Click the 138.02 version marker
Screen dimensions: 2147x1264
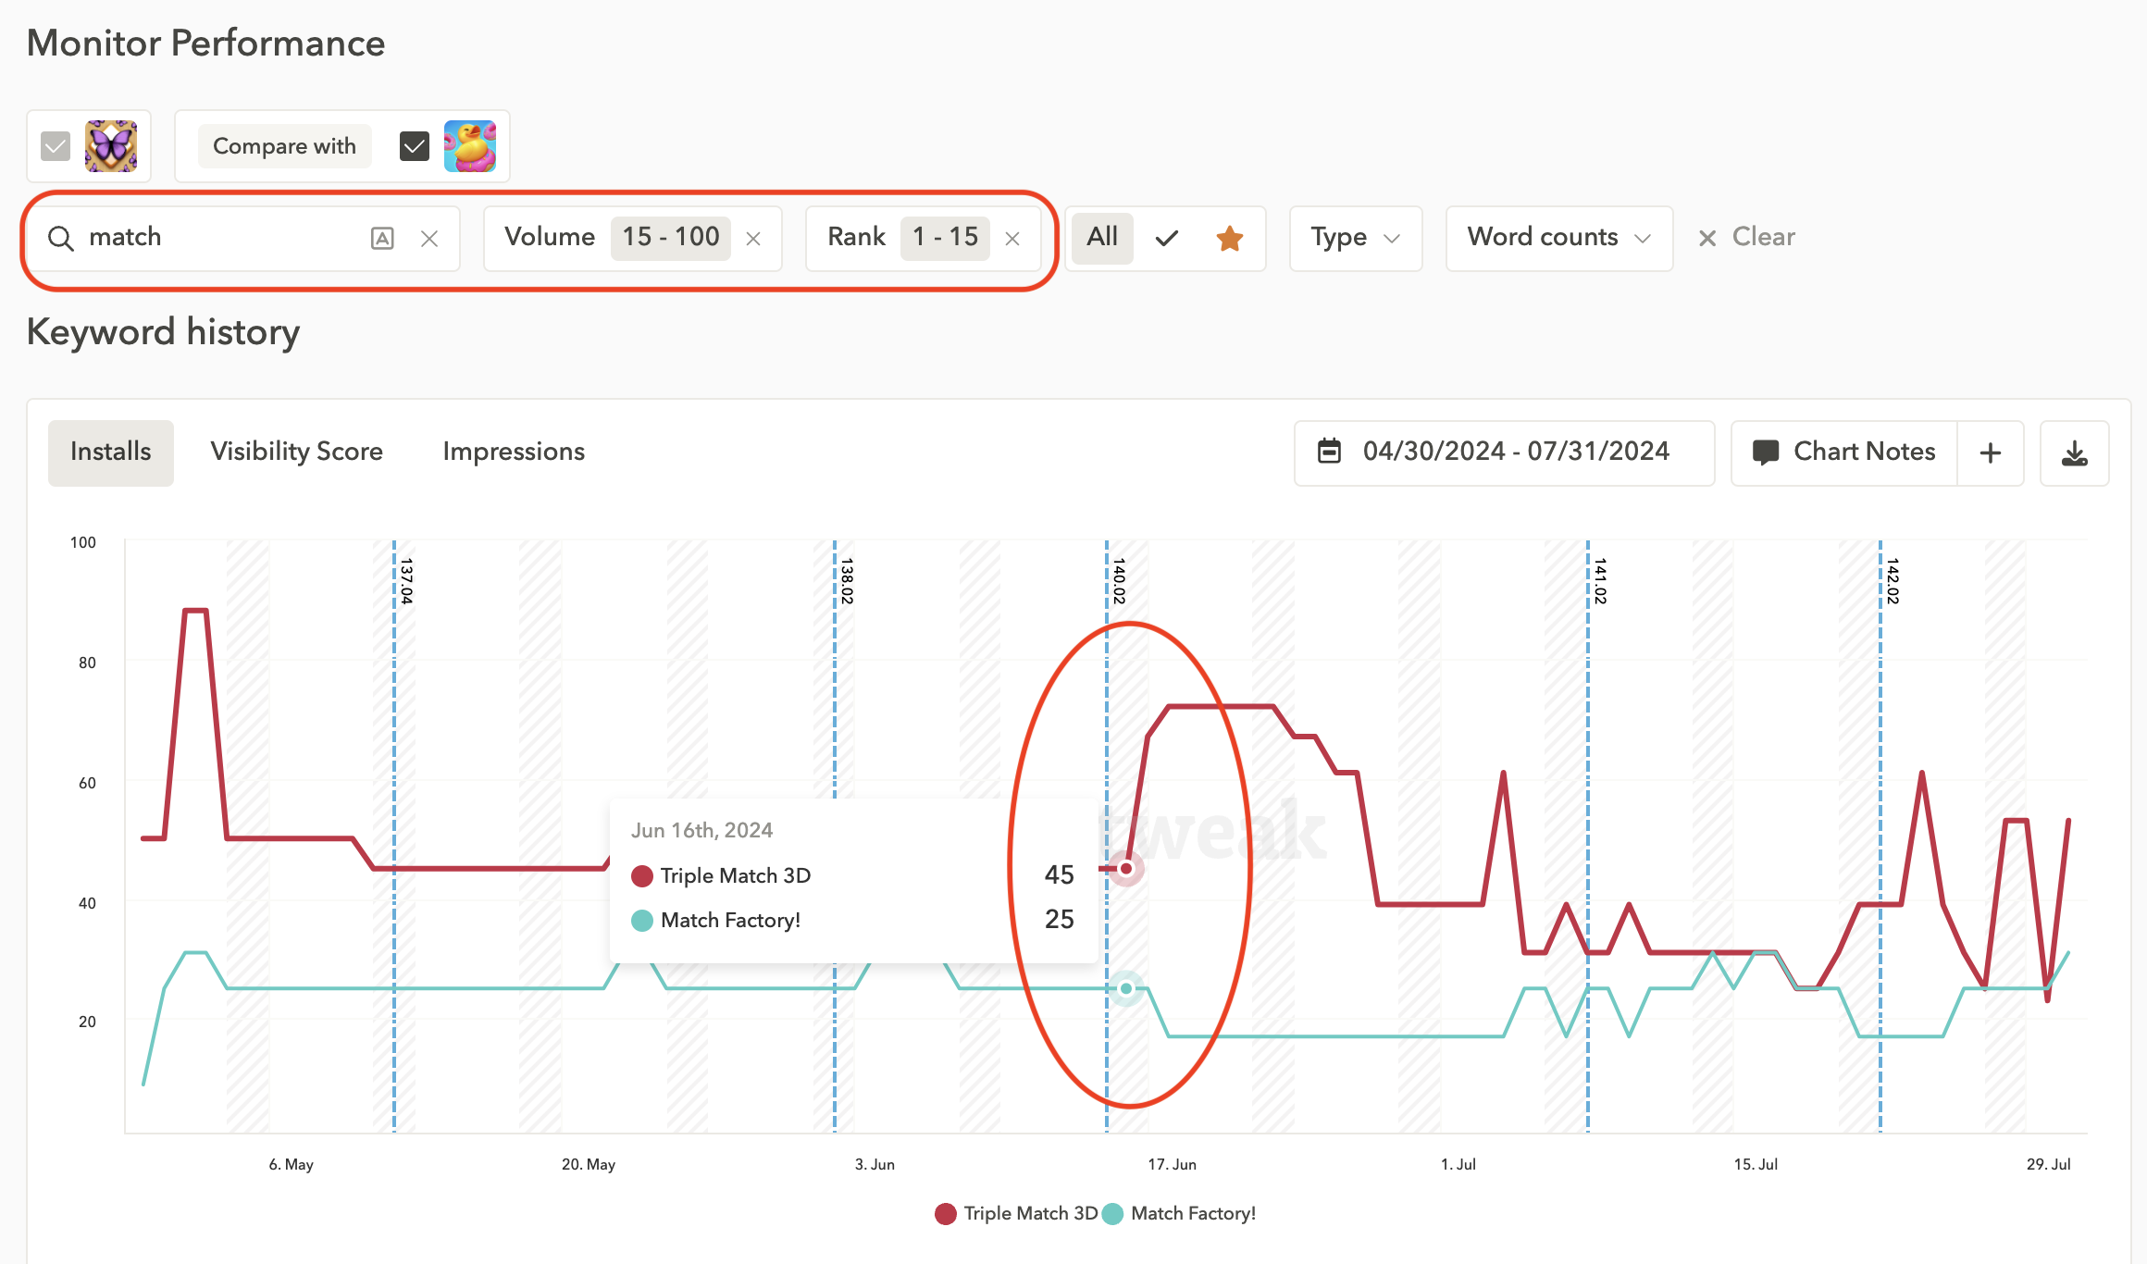click(846, 581)
